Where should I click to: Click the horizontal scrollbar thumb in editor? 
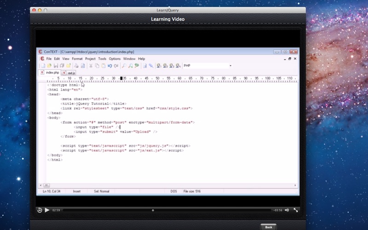click(46, 185)
